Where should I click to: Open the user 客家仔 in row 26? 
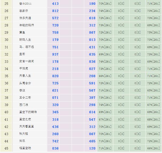(24, 11)
